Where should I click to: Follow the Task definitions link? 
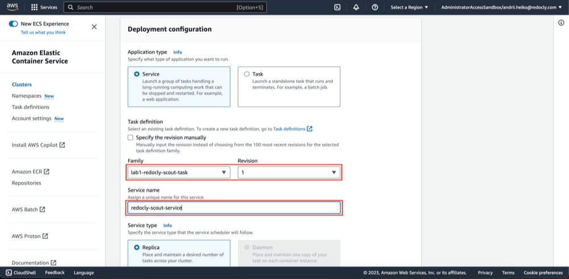click(289, 128)
